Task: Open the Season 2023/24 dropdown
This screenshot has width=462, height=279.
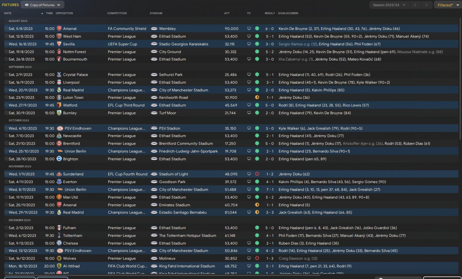Action: 389,5
